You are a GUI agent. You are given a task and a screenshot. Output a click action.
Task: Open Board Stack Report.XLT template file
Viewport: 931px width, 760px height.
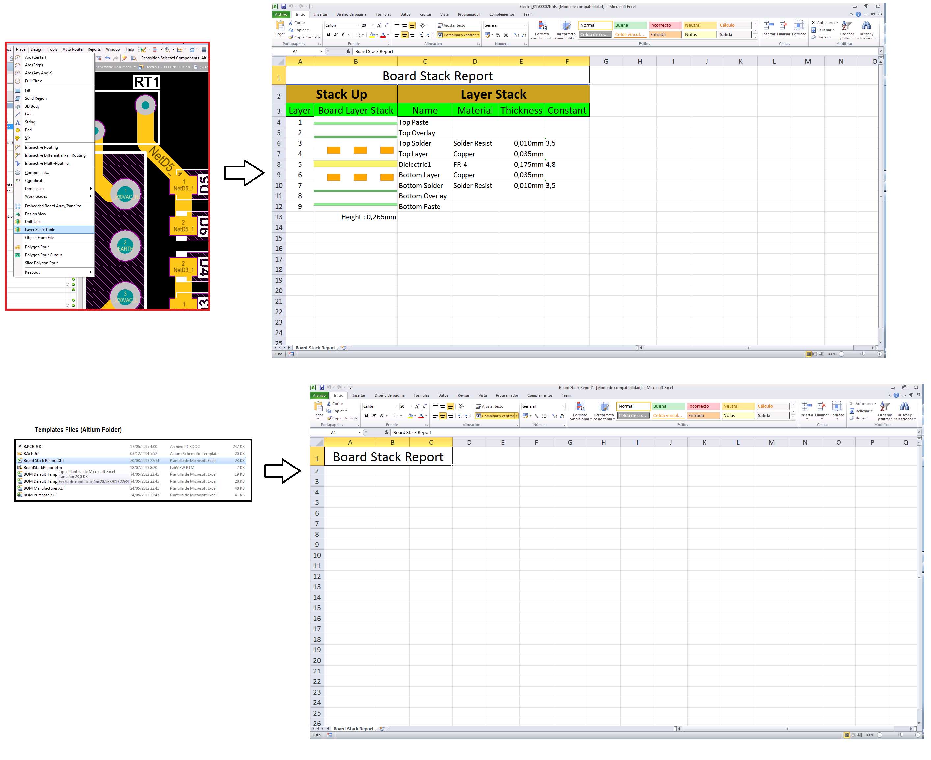pos(44,461)
